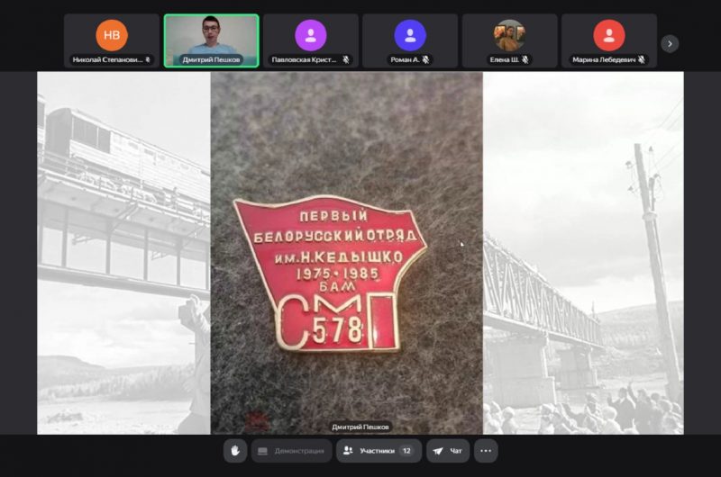
Task: Click muted mic icon next to Роман А.
Action: pos(426,60)
